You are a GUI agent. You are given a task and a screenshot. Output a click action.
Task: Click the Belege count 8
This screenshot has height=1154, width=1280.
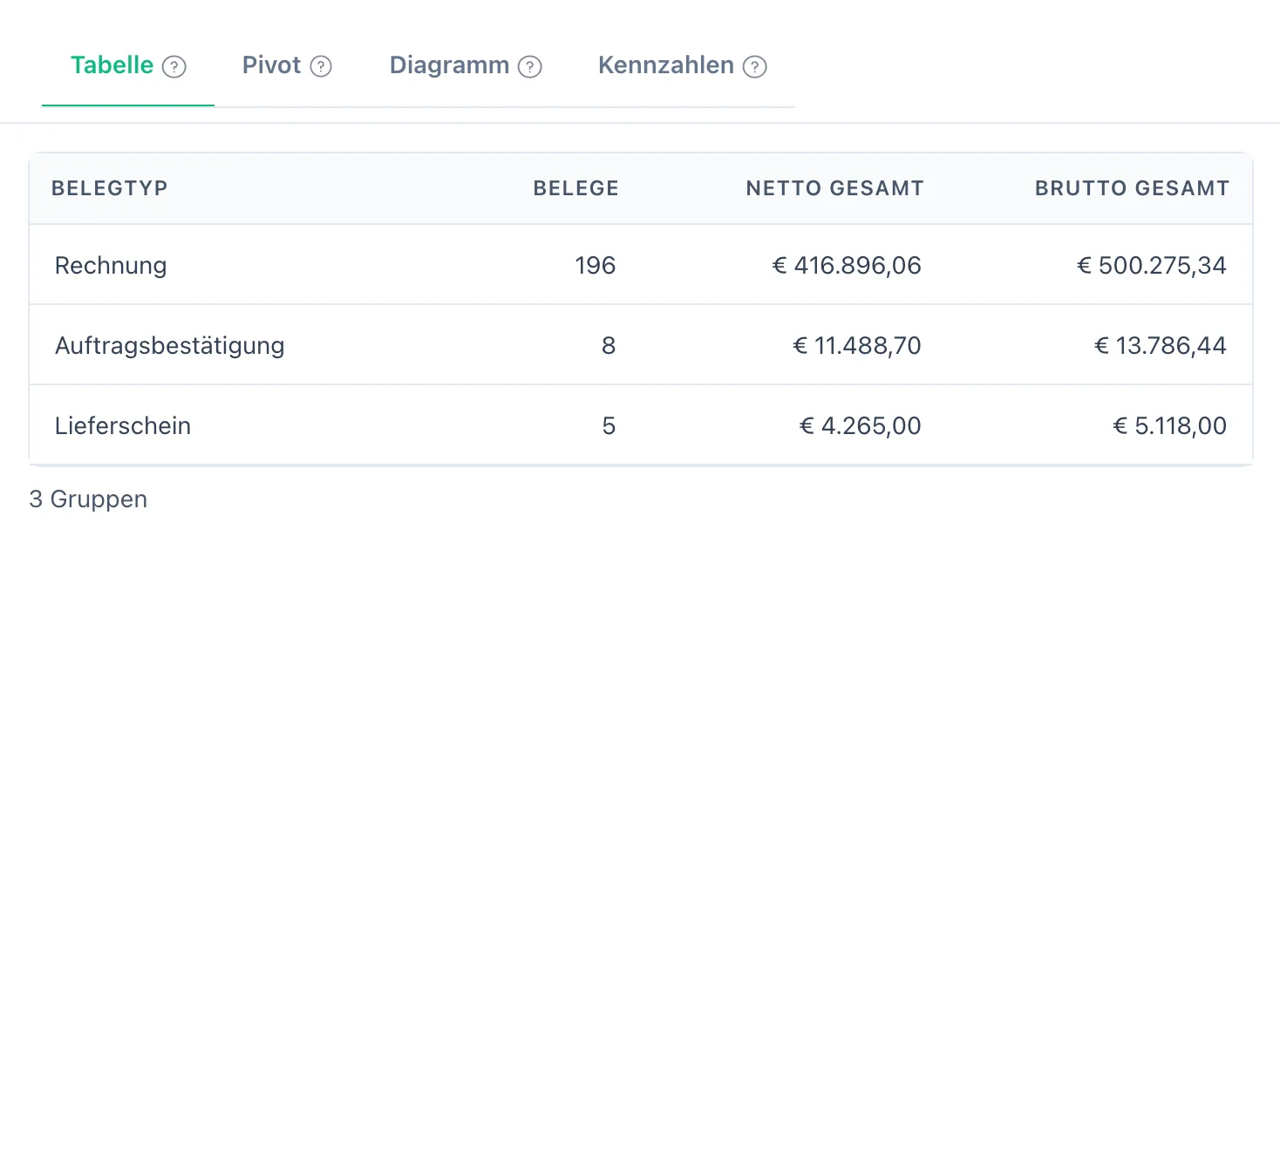pyautogui.click(x=609, y=346)
